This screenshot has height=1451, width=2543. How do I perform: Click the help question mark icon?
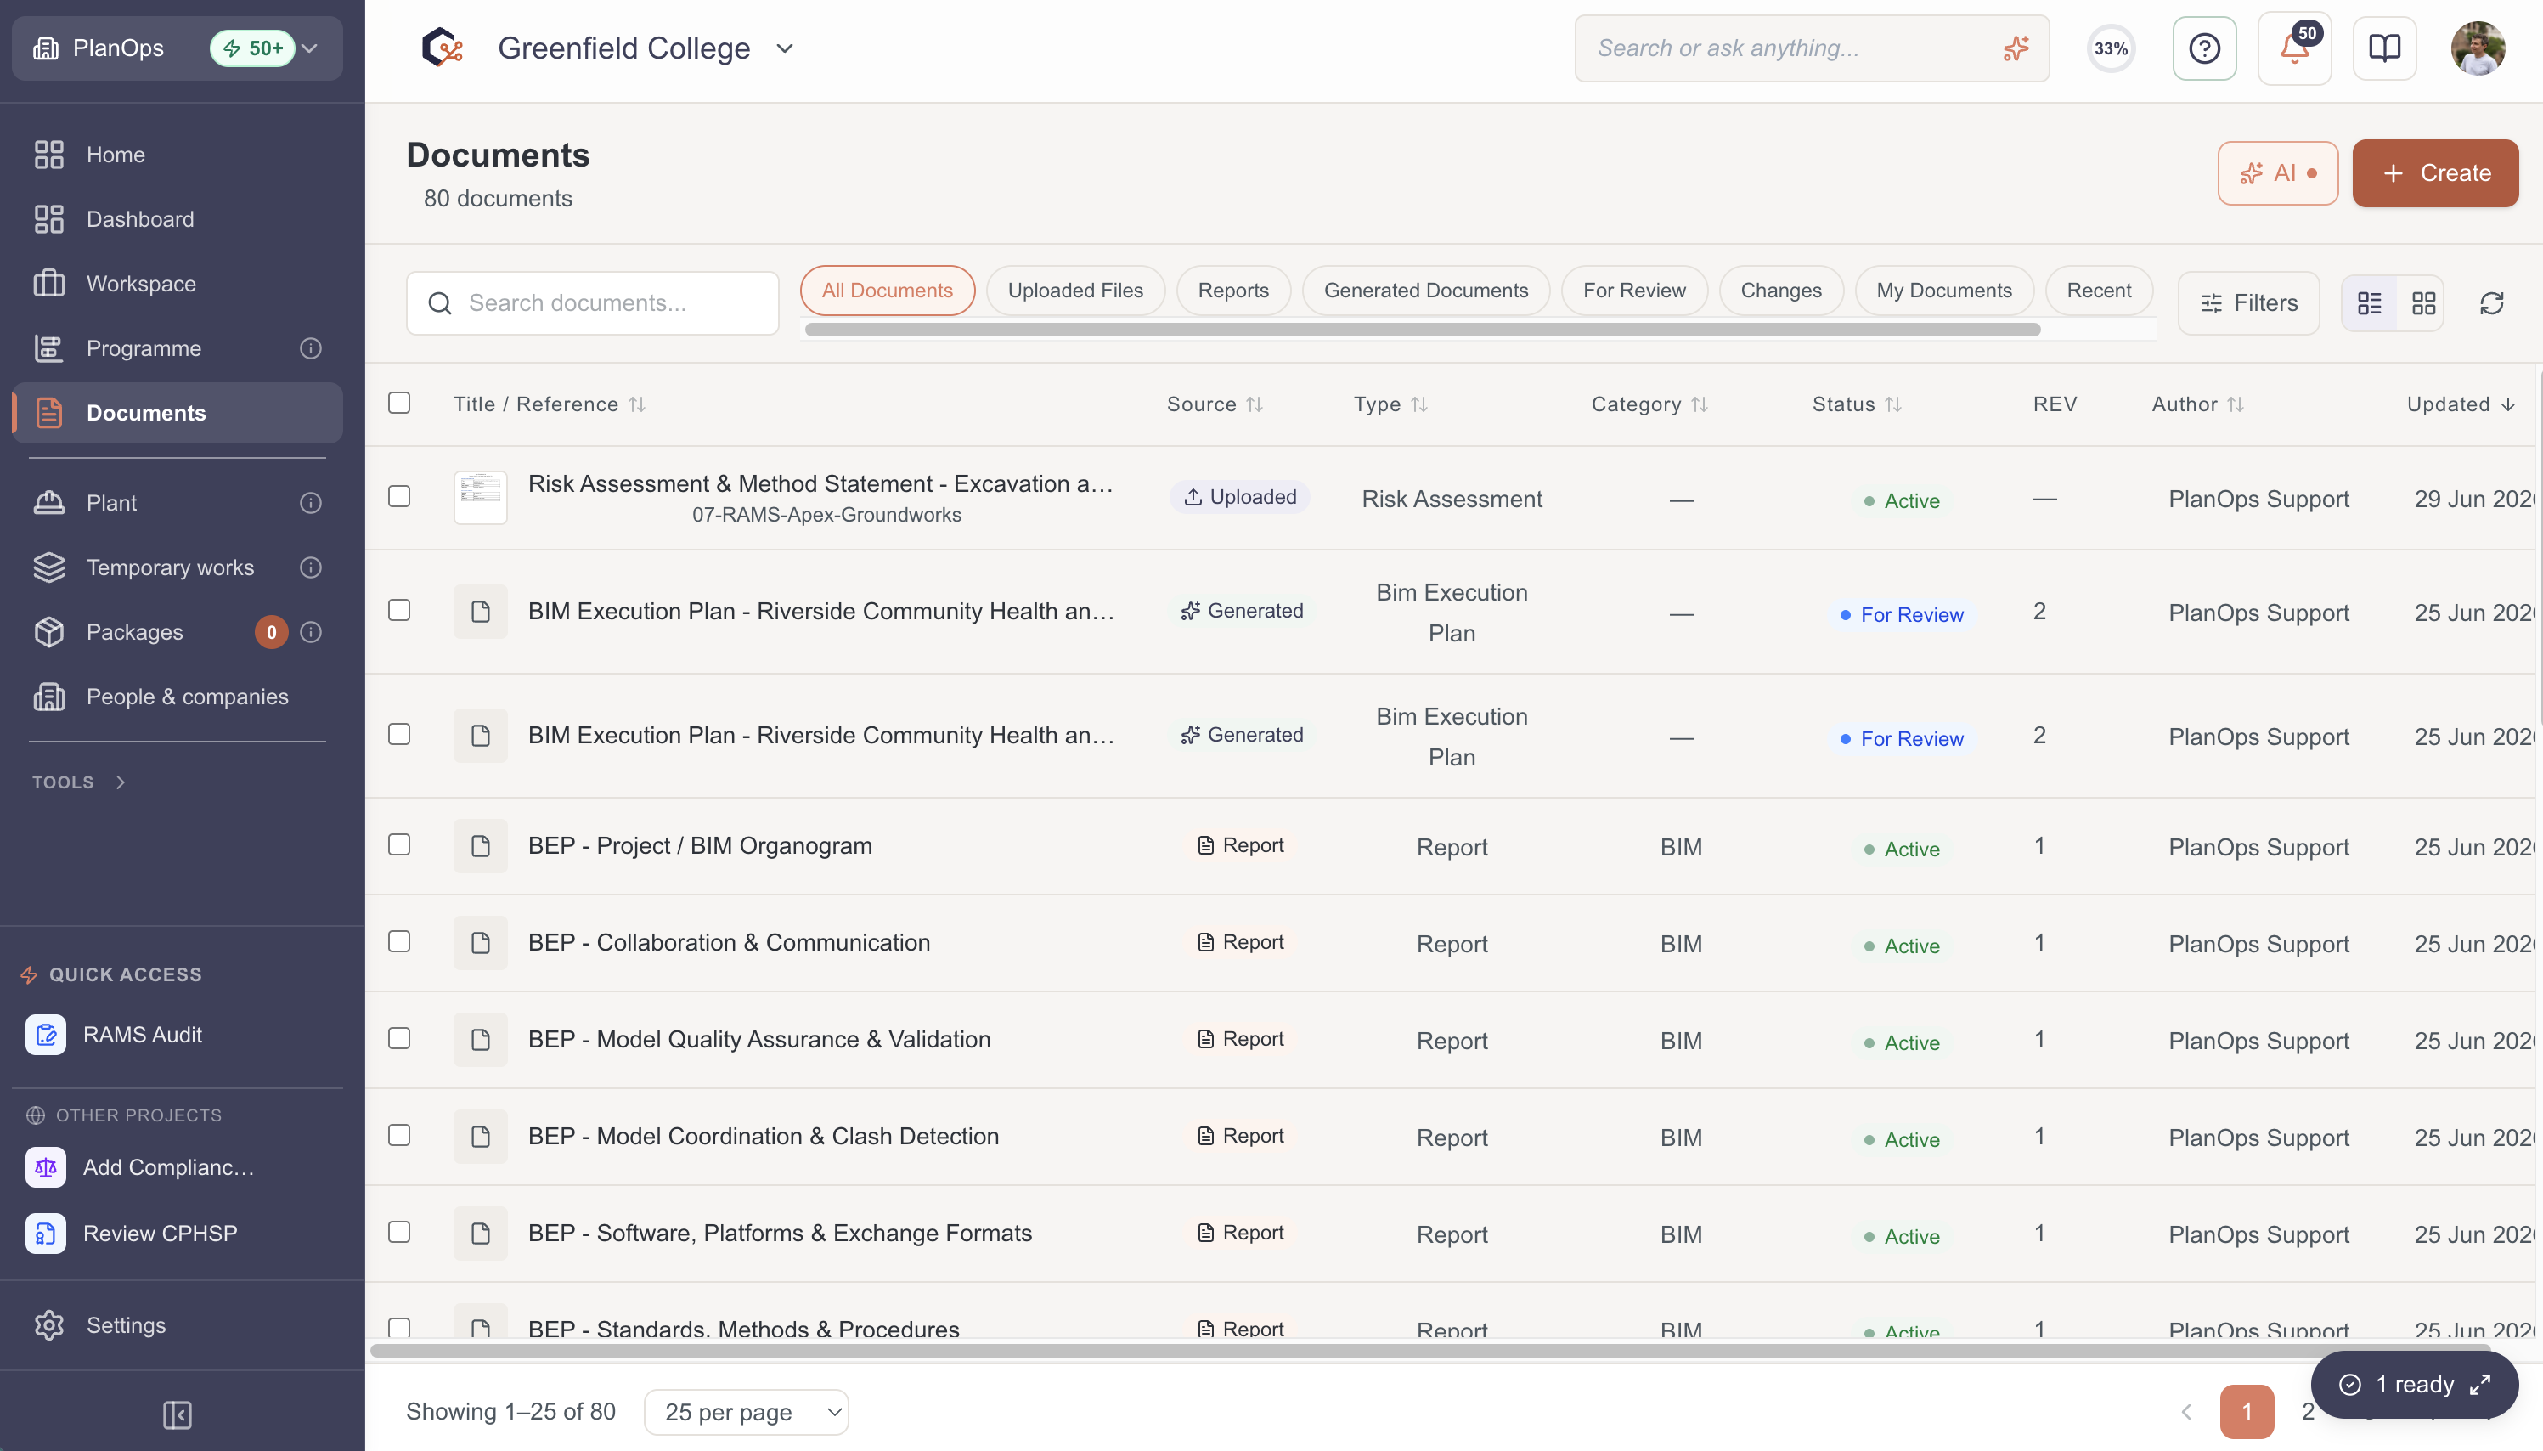2203,48
